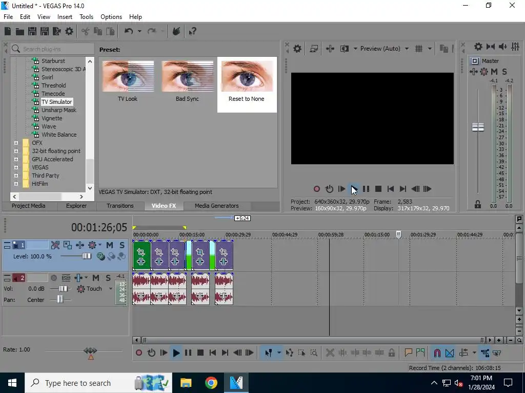Click Record button in timeline transport
Image resolution: width=525 pixels, height=393 pixels.
pos(138,353)
